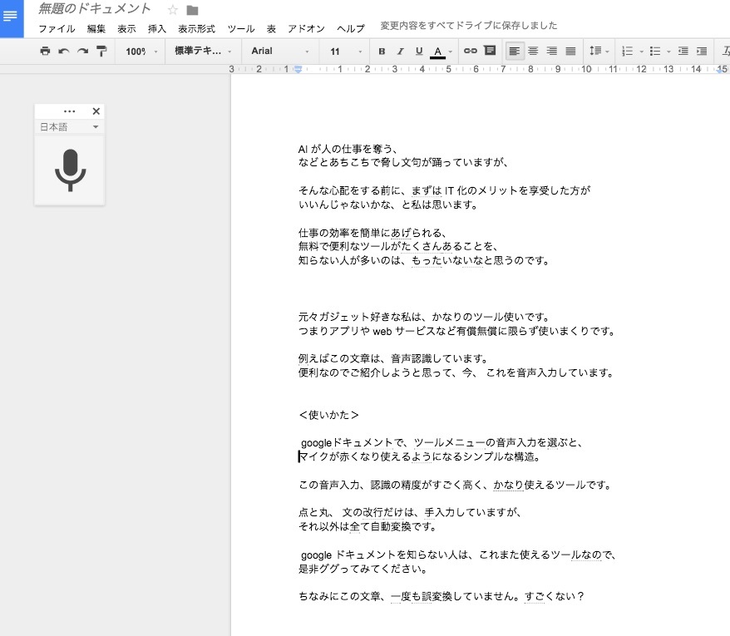
Task: Decrease the indent
Action: pyautogui.click(x=683, y=52)
